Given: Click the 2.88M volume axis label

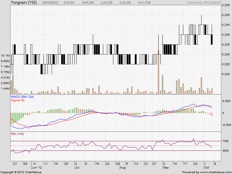Looking at the screenshot, I should coord(5,83).
